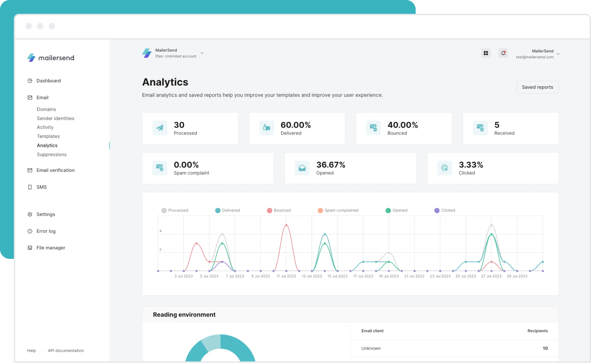Go to Templates in the sidebar
Viewport: 591px width, 363px height.
(x=48, y=136)
